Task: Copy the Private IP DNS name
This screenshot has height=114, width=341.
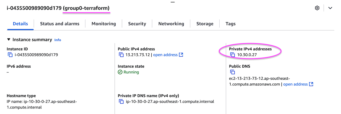Action: point(121,102)
